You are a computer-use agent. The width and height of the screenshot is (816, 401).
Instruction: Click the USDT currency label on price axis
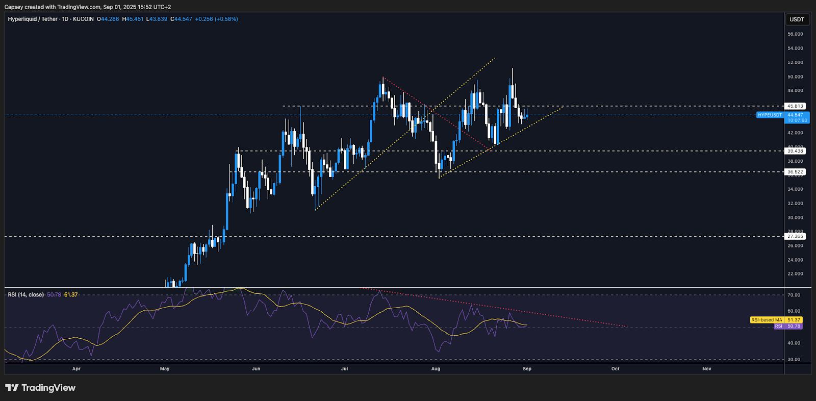coord(797,19)
